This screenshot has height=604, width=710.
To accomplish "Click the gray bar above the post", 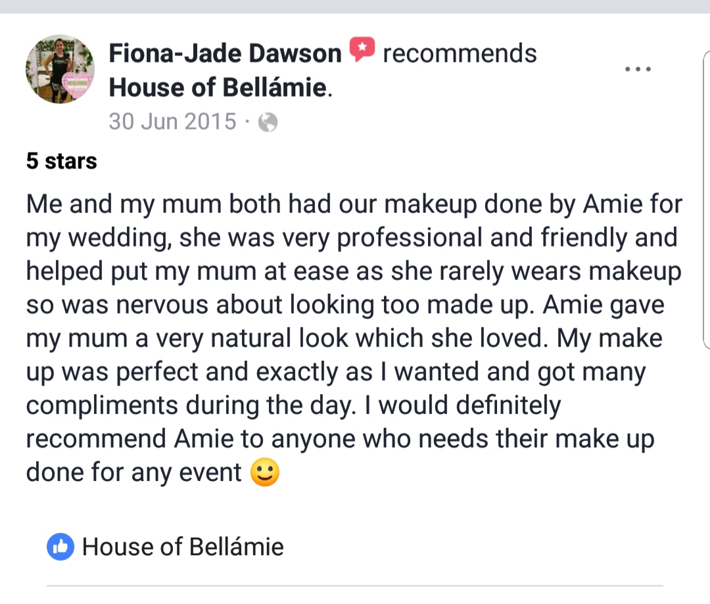I will point(355,7).
